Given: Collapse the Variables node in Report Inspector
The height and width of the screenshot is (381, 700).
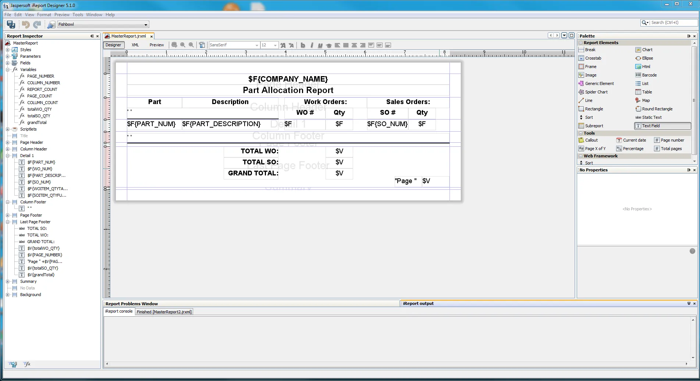Looking at the screenshot, I should pos(7,70).
